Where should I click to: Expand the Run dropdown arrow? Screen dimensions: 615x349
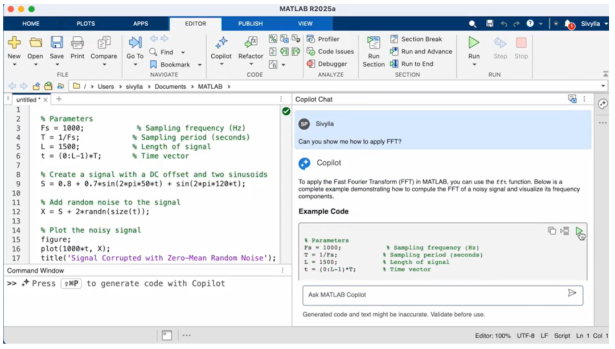pos(474,65)
